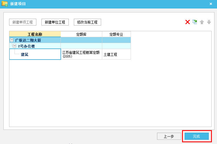Screen dimensions: 217x144
Task: Click the 定额专业 column header
Action: tap(116, 34)
